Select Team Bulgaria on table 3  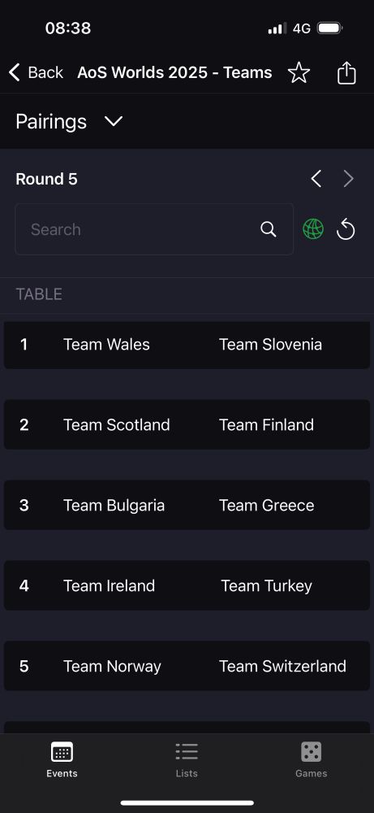coord(114,506)
